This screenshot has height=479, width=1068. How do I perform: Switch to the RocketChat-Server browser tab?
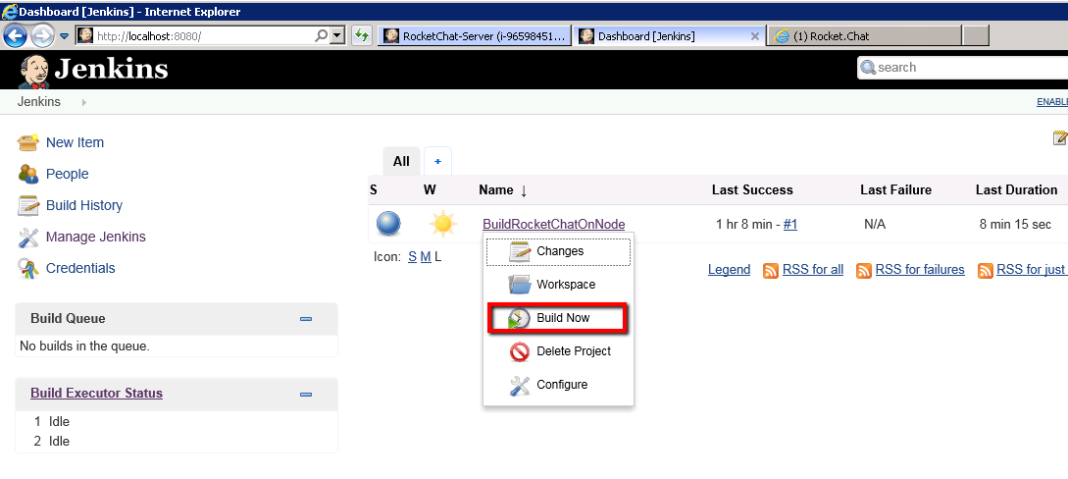[475, 36]
